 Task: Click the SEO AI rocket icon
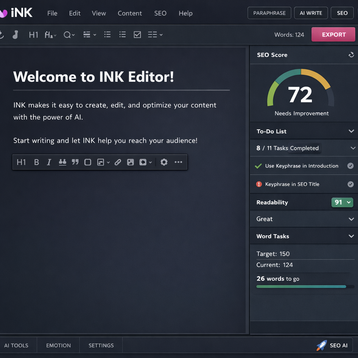pos(321,345)
